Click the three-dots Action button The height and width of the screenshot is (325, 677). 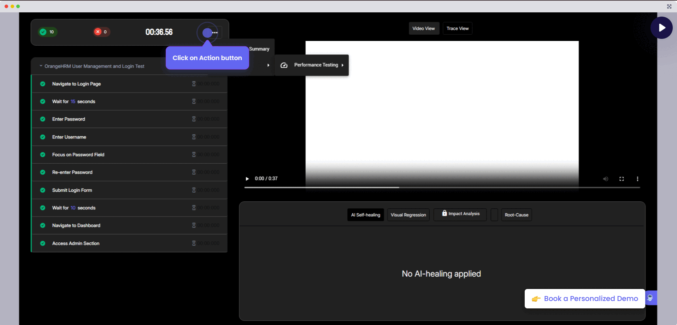tap(215, 32)
